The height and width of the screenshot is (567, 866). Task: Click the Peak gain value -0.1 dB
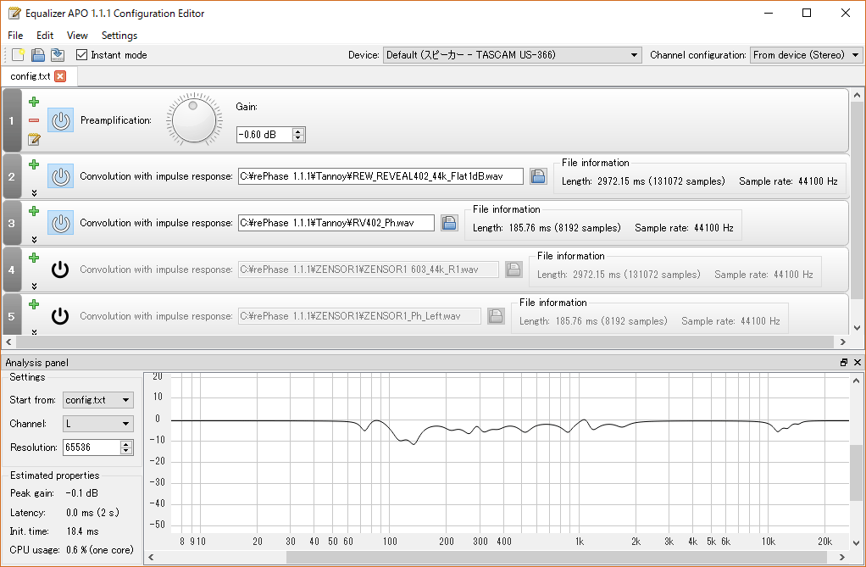pos(81,493)
